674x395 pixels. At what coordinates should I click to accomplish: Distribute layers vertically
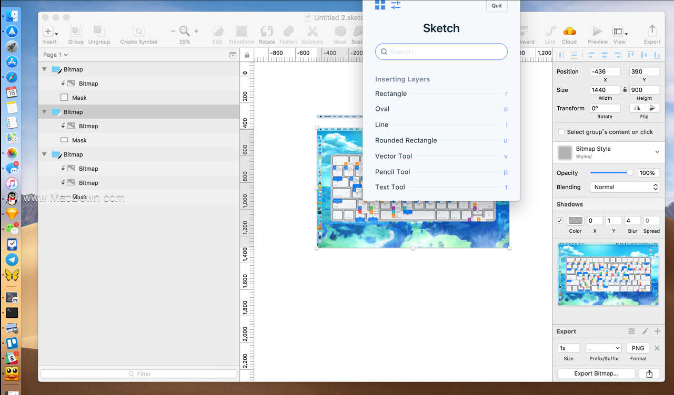tap(574, 55)
